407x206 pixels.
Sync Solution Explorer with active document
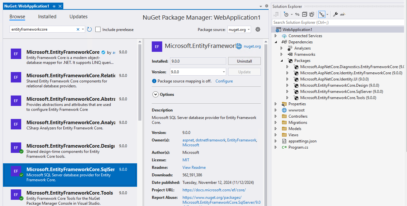pos(297,14)
